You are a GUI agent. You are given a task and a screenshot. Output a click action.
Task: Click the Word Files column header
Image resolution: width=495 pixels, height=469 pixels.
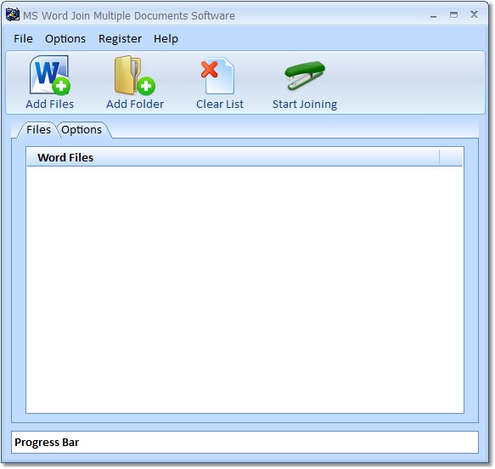pyautogui.click(x=233, y=157)
